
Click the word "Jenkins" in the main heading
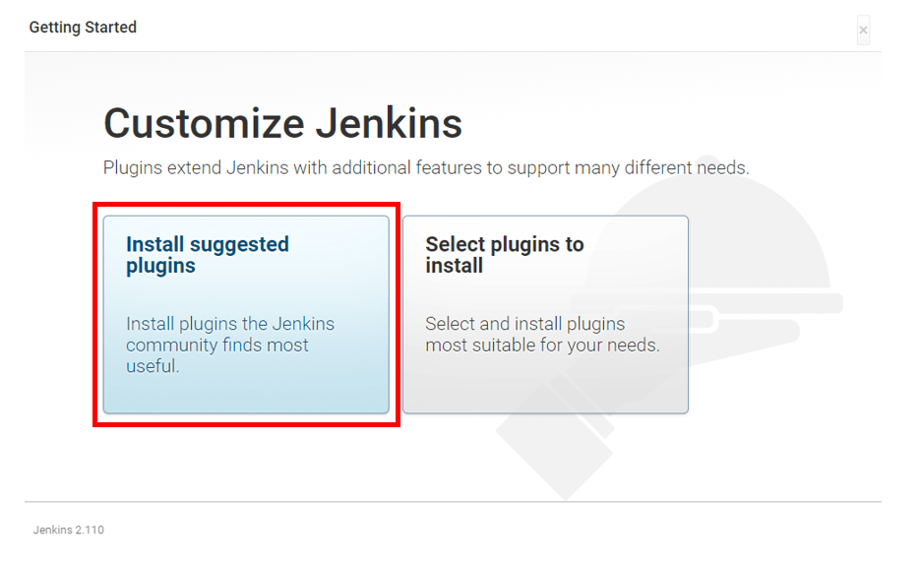389,124
